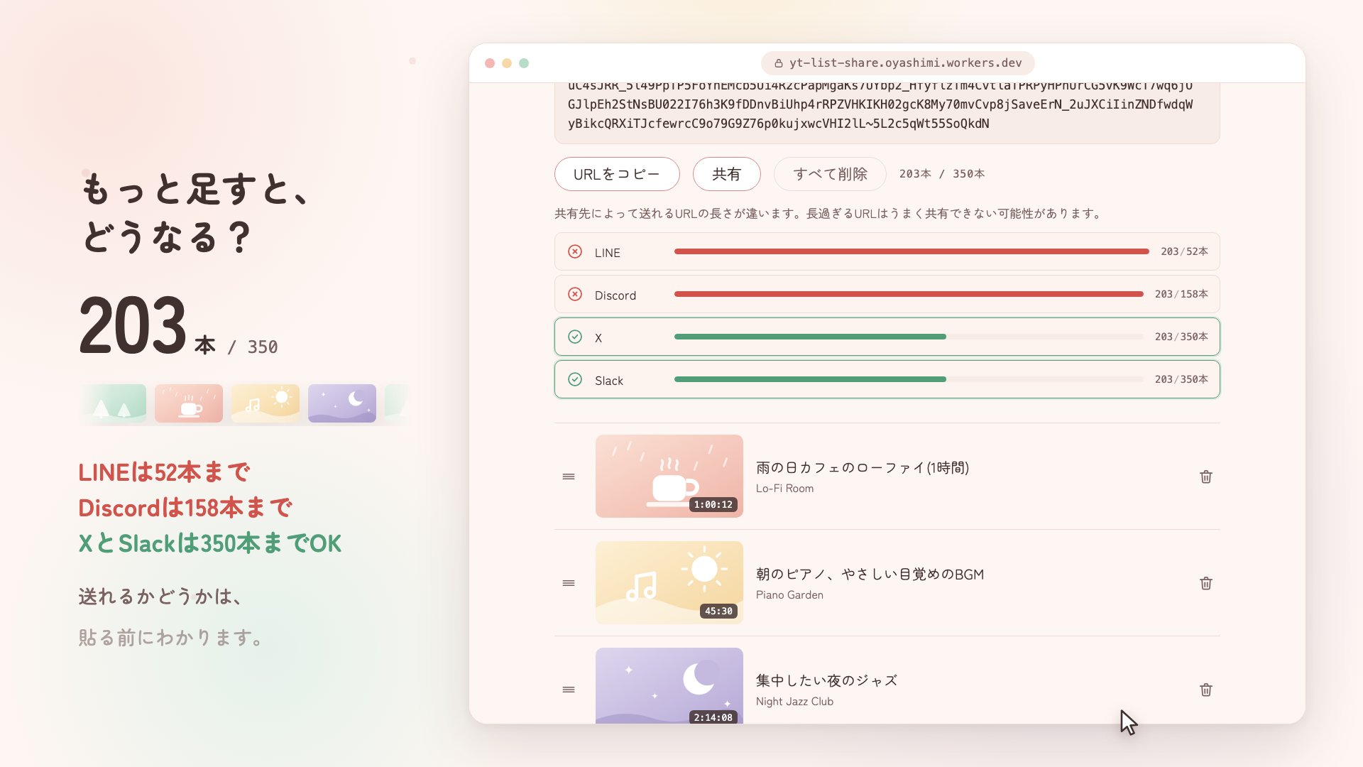Viewport: 1363px width, 767px height.
Task: Open the moon night thumbnail 2:14:08
Action: [x=669, y=685]
